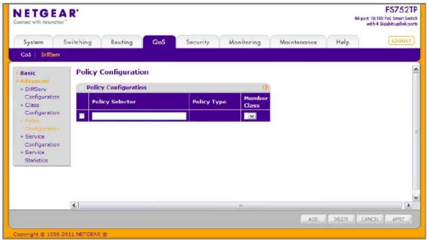
Task: Click the CANCEL button
Action: (370, 219)
